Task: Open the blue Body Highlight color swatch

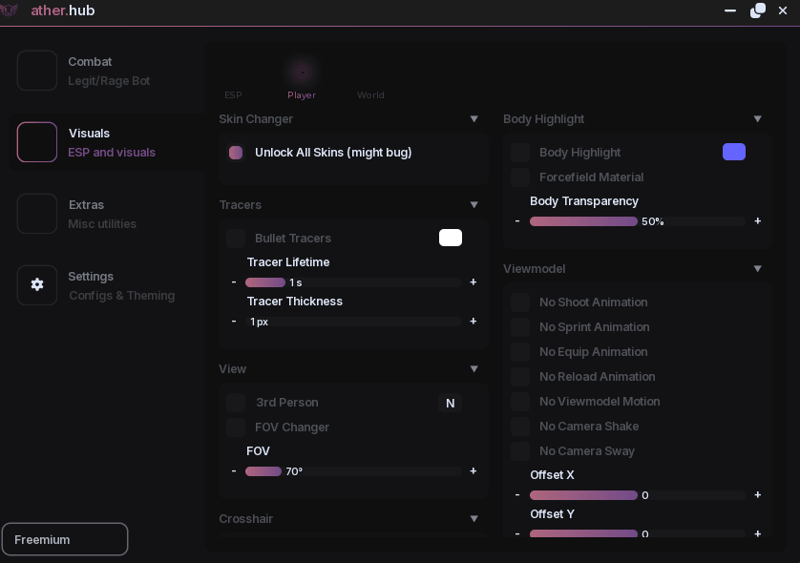Action: [734, 152]
